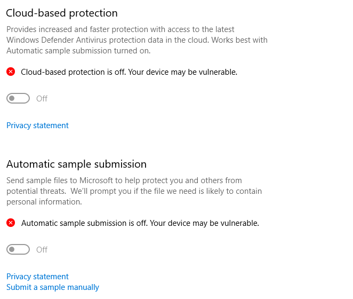Click the Submit a sample manually link
Screen dimensions: 353x299
[x=53, y=287]
